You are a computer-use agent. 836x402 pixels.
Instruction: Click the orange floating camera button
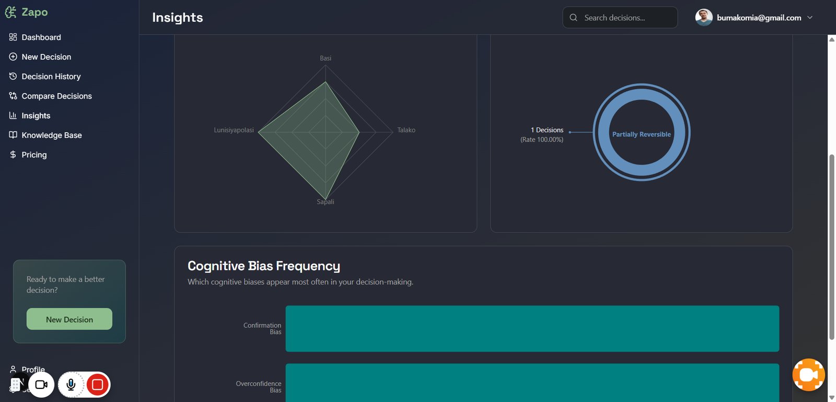[808, 375]
